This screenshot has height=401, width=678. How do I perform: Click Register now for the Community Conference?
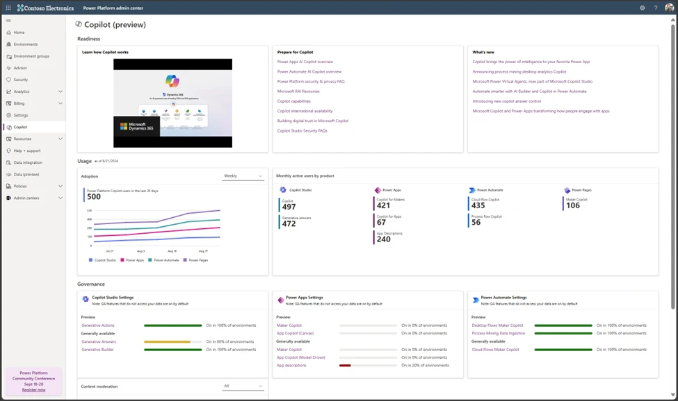[x=33, y=391]
